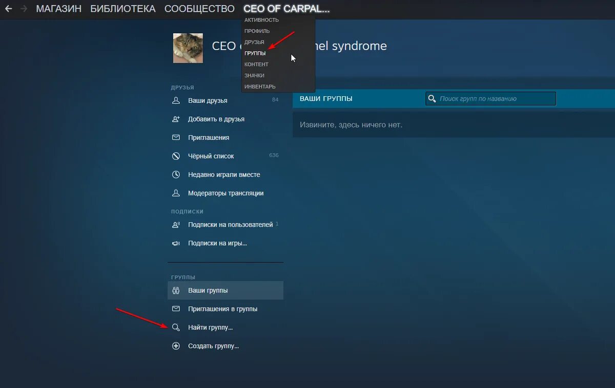Screen dimensions: 615x388
Task: Click the clock icon beside Недавно играли вместе
Action: 176,175
